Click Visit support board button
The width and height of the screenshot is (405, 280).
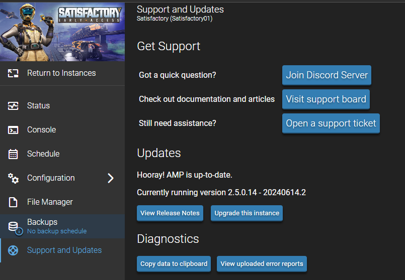[326, 99]
